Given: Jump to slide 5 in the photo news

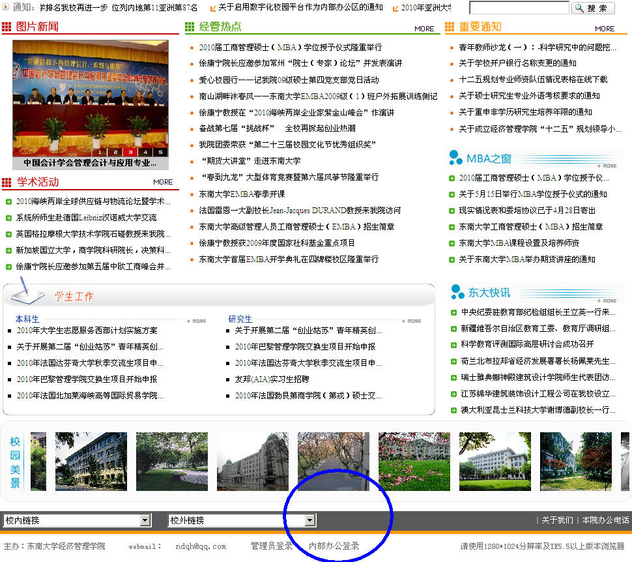Looking at the screenshot, I should 160,153.
